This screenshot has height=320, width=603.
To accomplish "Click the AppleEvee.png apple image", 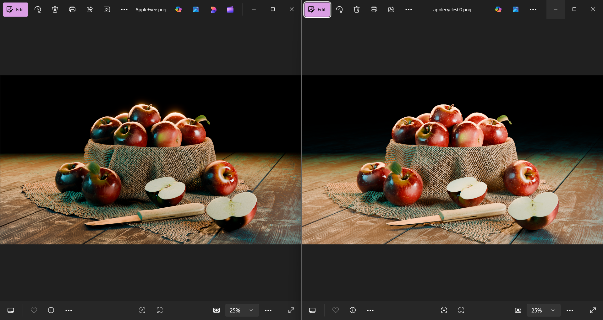I will pyautogui.click(x=151, y=160).
